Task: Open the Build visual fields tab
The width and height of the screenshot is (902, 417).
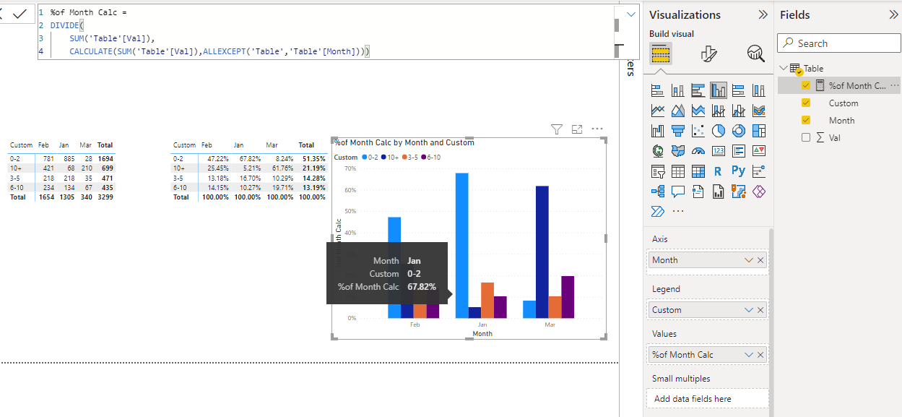Action: (661, 53)
